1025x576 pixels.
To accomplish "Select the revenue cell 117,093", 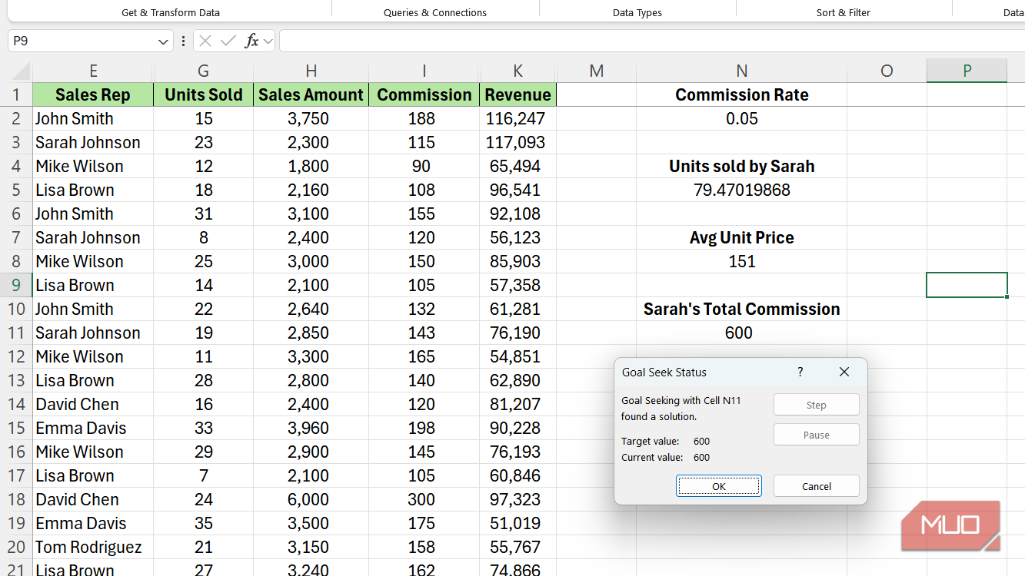I will (517, 142).
